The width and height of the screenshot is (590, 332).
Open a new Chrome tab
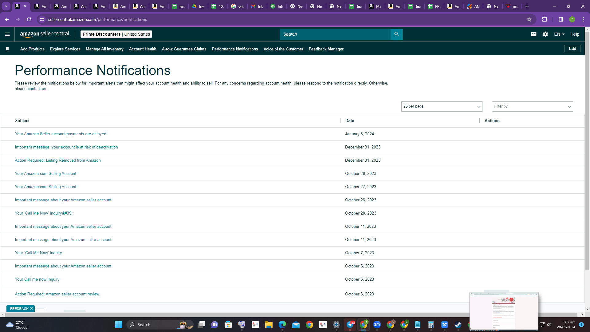[527, 6]
